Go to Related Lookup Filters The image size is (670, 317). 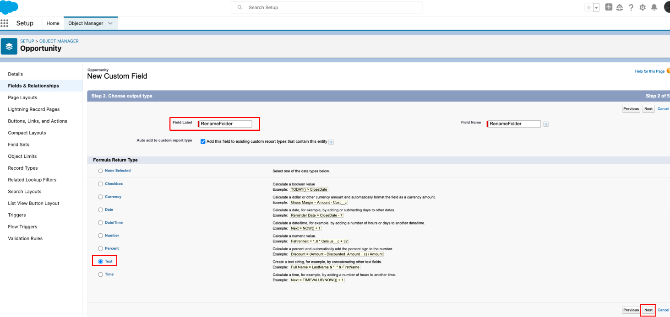click(x=32, y=180)
